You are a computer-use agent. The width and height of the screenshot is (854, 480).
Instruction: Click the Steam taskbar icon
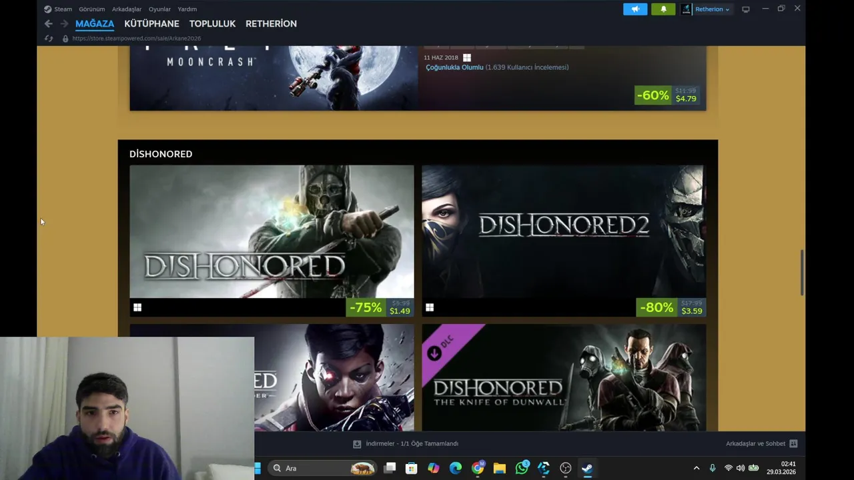[587, 468]
